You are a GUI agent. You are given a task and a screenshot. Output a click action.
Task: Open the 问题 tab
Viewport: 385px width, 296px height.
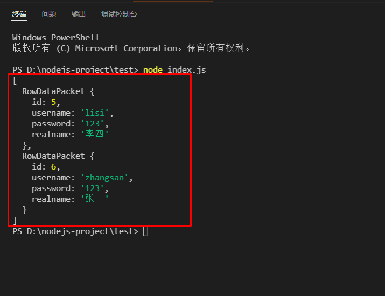(x=49, y=14)
